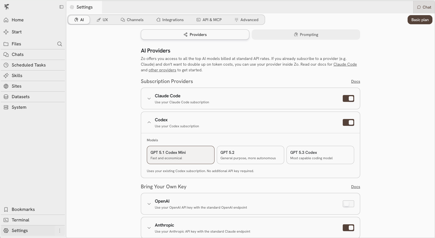The image size is (435, 238).
Task: Click the Subscription Providers heading
Action: tap(167, 81)
